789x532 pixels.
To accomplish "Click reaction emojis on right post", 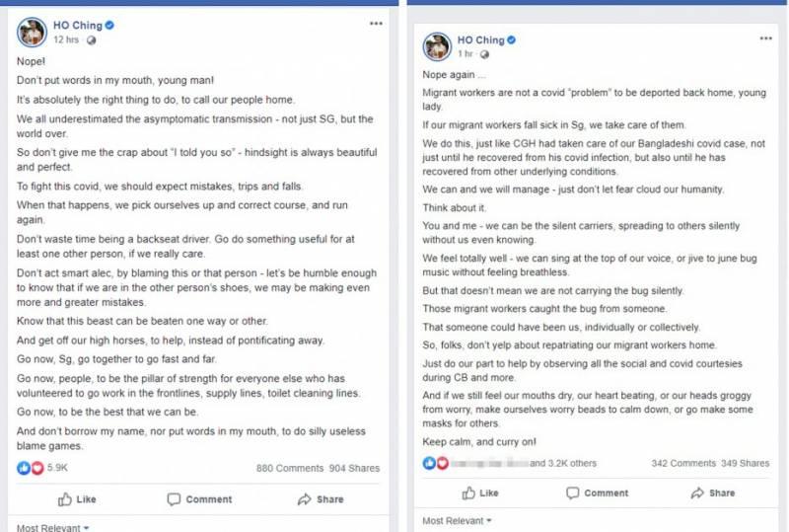I will [x=435, y=462].
